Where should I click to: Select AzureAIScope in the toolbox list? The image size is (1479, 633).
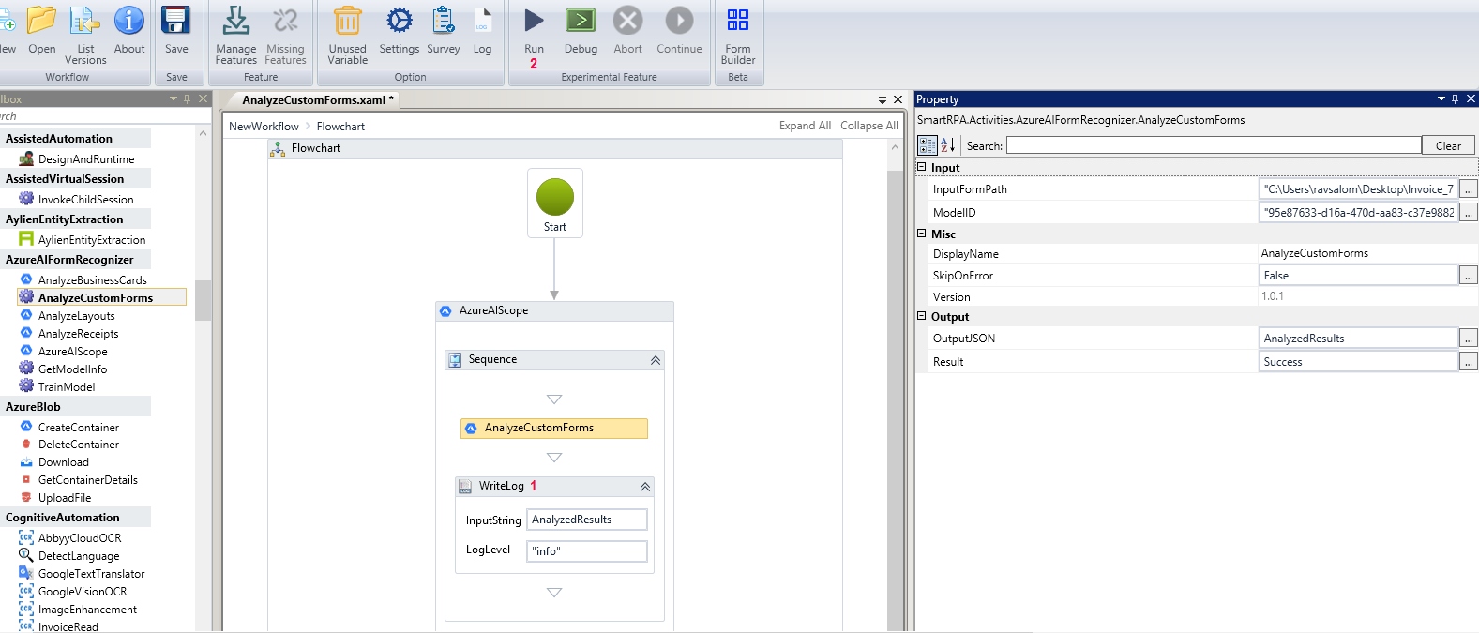pyautogui.click(x=73, y=352)
